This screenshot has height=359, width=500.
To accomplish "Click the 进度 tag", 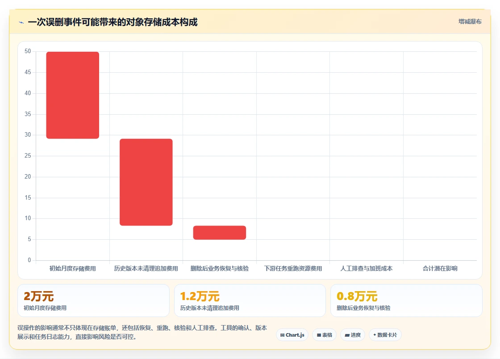I will pyautogui.click(x=353, y=335).
